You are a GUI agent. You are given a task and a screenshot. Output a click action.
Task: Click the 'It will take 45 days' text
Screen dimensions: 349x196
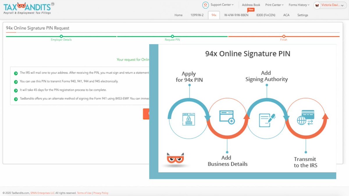(x=63, y=90)
